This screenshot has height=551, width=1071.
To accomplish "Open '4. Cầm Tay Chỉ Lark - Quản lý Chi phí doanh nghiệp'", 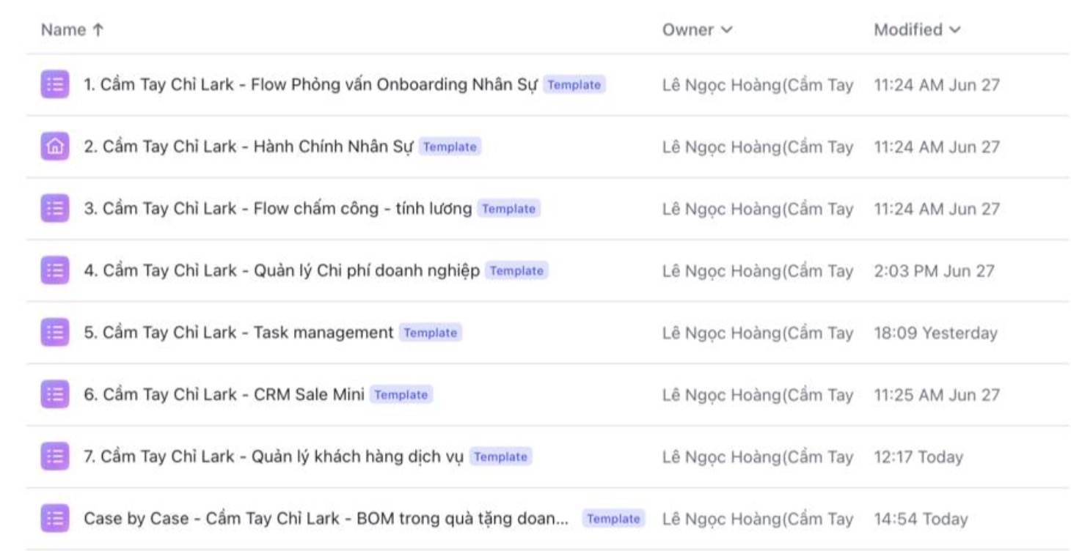I will tap(282, 270).
